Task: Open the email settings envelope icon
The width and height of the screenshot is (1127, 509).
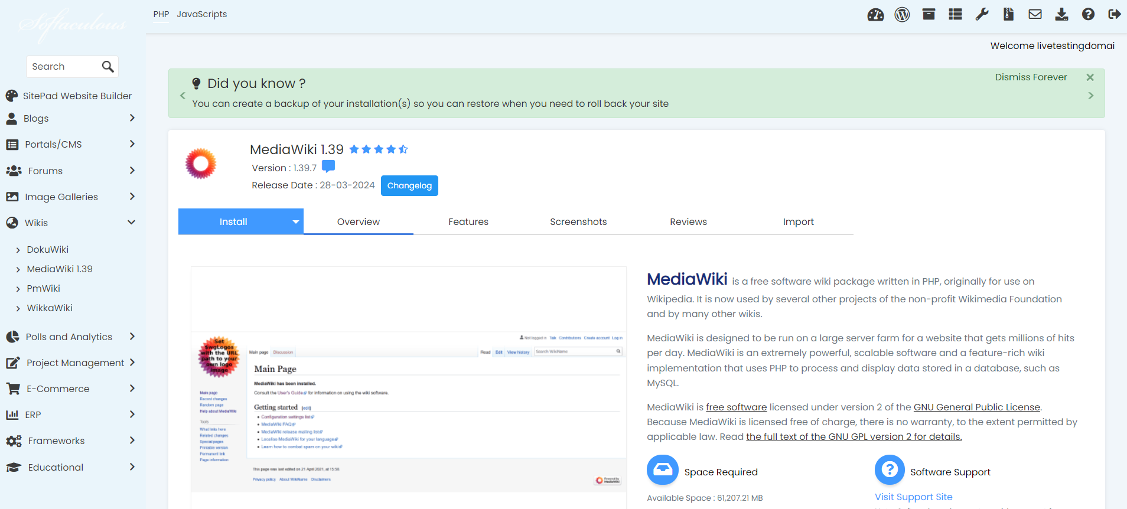Action: click(x=1035, y=14)
